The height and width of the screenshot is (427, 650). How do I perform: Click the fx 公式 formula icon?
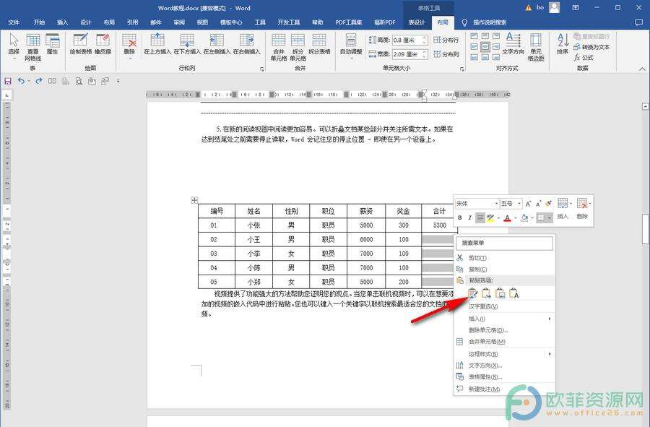tap(586, 56)
